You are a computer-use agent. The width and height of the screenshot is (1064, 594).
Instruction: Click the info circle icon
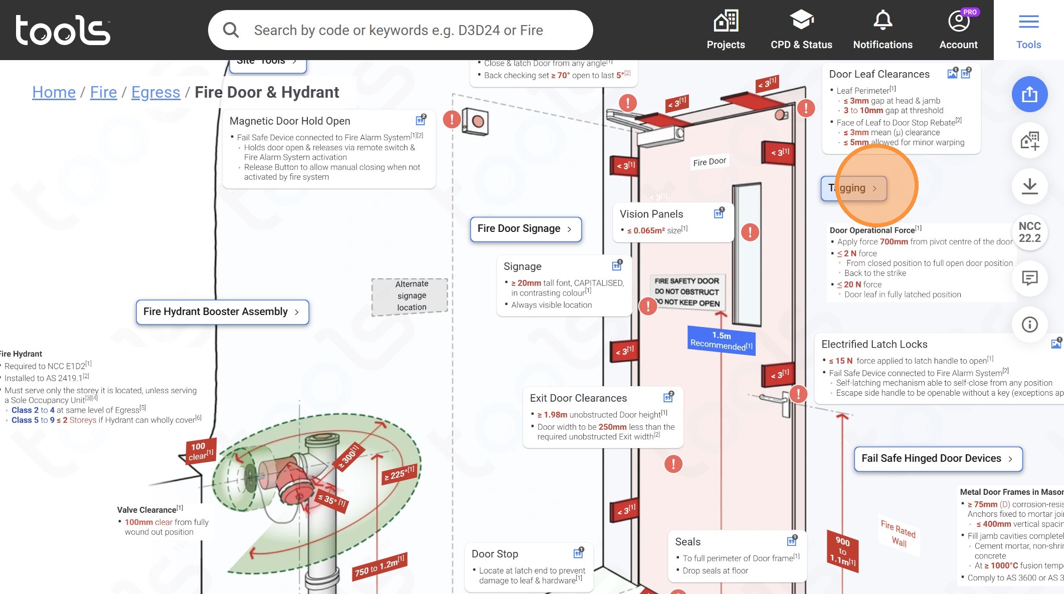[x=1029, y=325]
